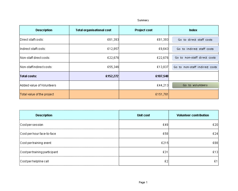Click 'Go to direct staff costs' button
Screen dimensions: 238x191
(x=195, y=40)
